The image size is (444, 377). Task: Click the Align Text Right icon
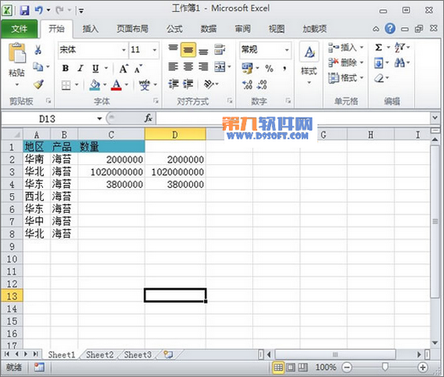click(203, 67)
